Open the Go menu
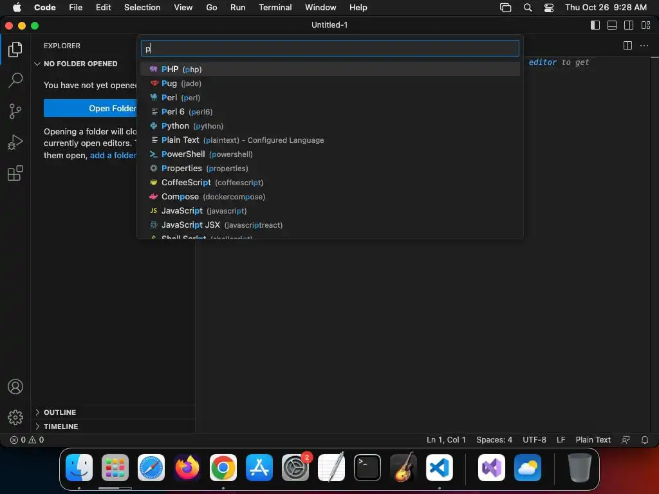The image size is (659, 494). 211,8
